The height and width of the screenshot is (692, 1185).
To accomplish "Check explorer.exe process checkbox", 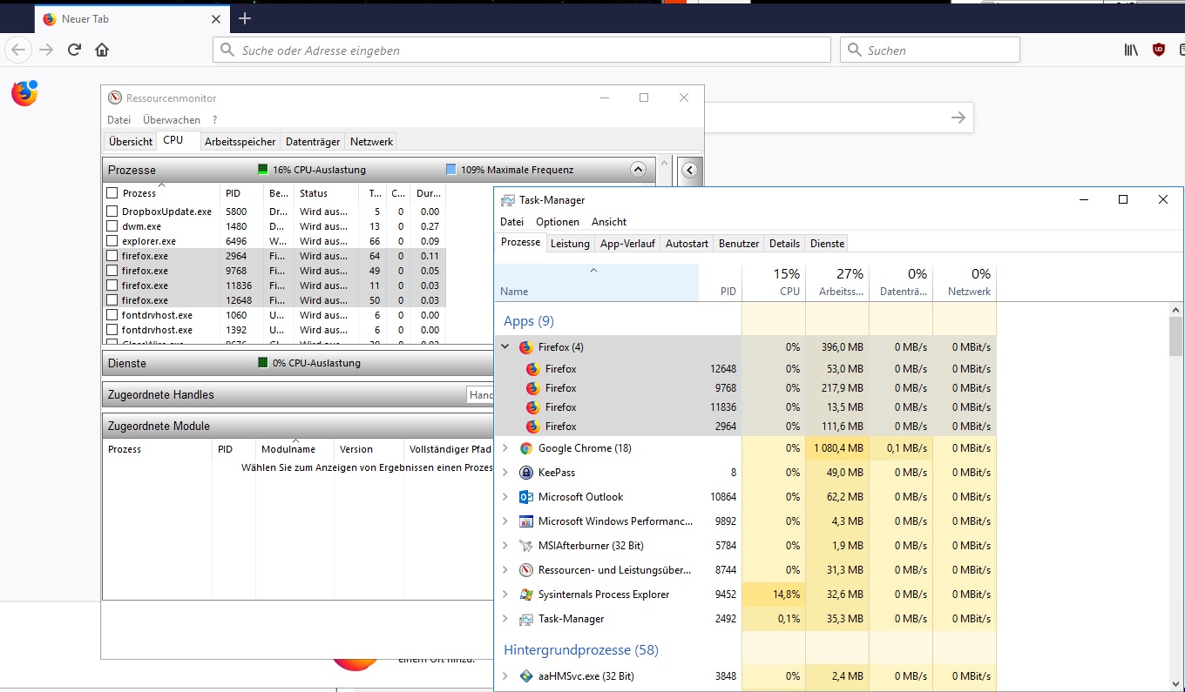I will [112, 241].
